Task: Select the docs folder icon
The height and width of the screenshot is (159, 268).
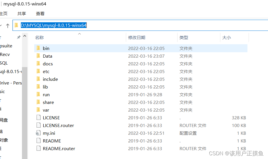Action: point(39,64)
